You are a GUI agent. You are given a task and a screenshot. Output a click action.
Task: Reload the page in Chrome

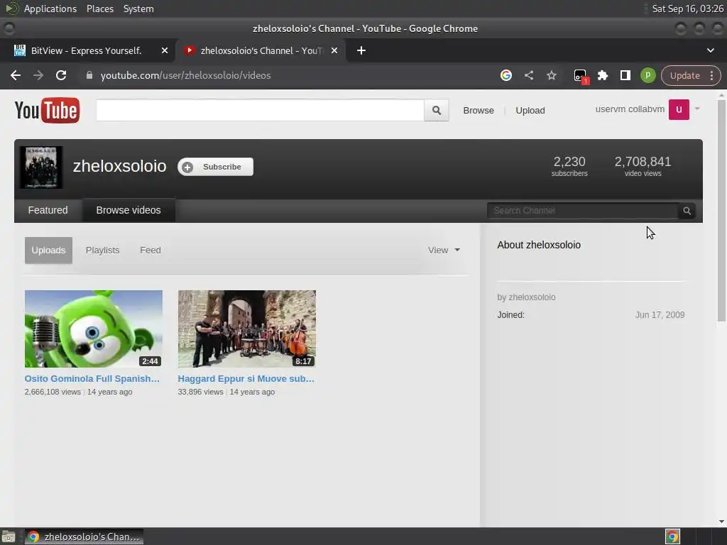[x=61, y=75]
